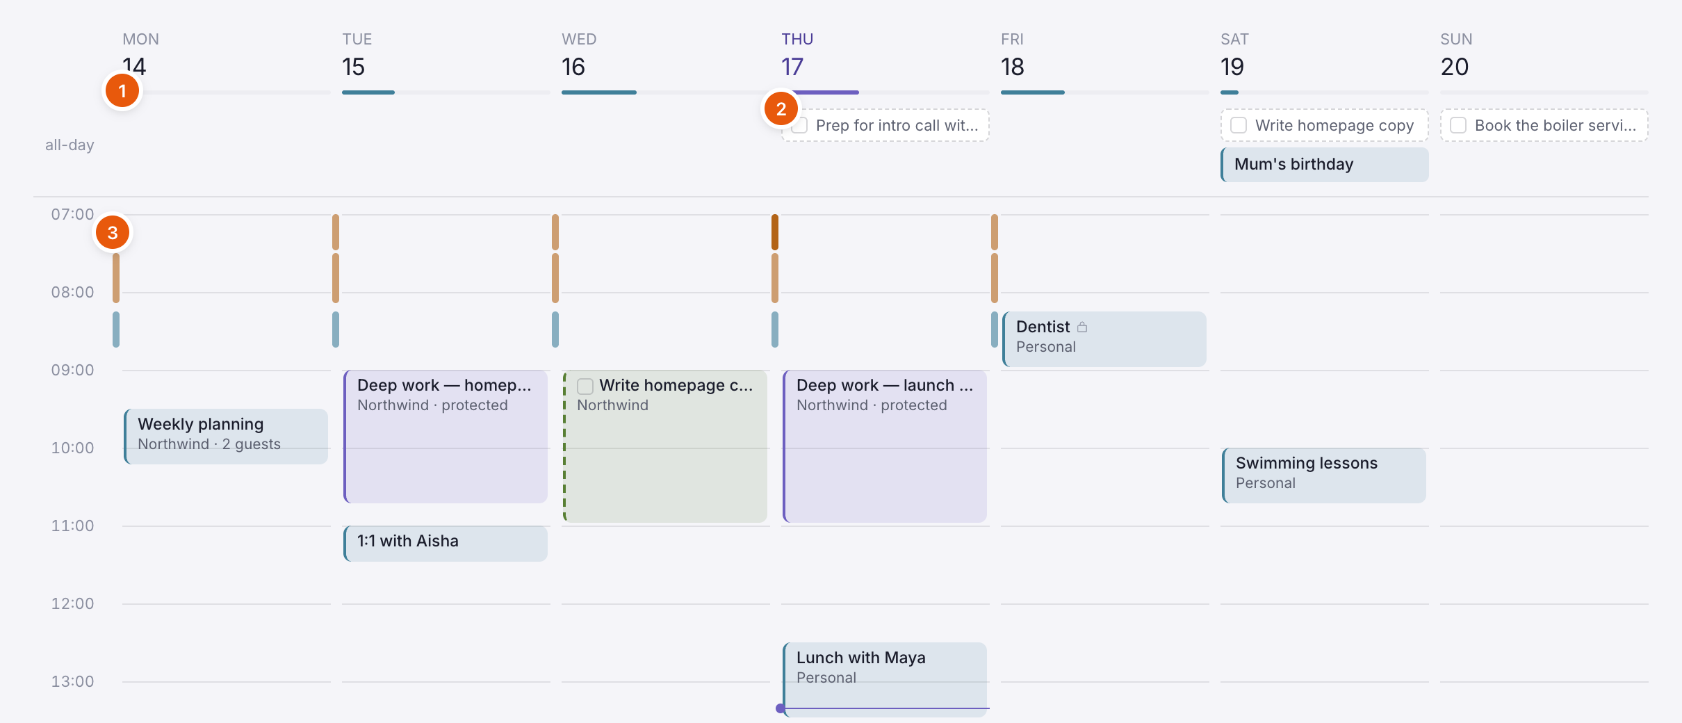Click the lock icon on the Dentist event

click(1082, 327)
